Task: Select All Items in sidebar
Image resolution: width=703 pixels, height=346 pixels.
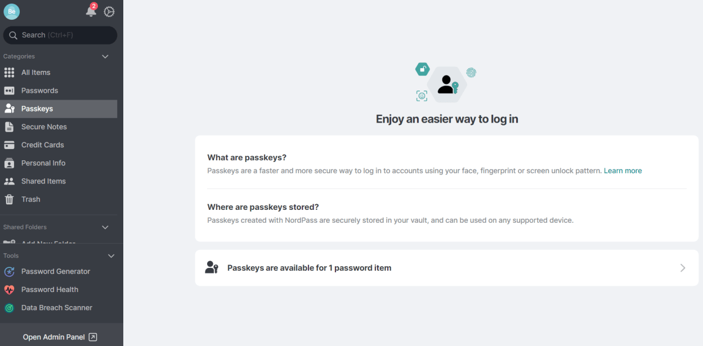Action: (36, 73)
